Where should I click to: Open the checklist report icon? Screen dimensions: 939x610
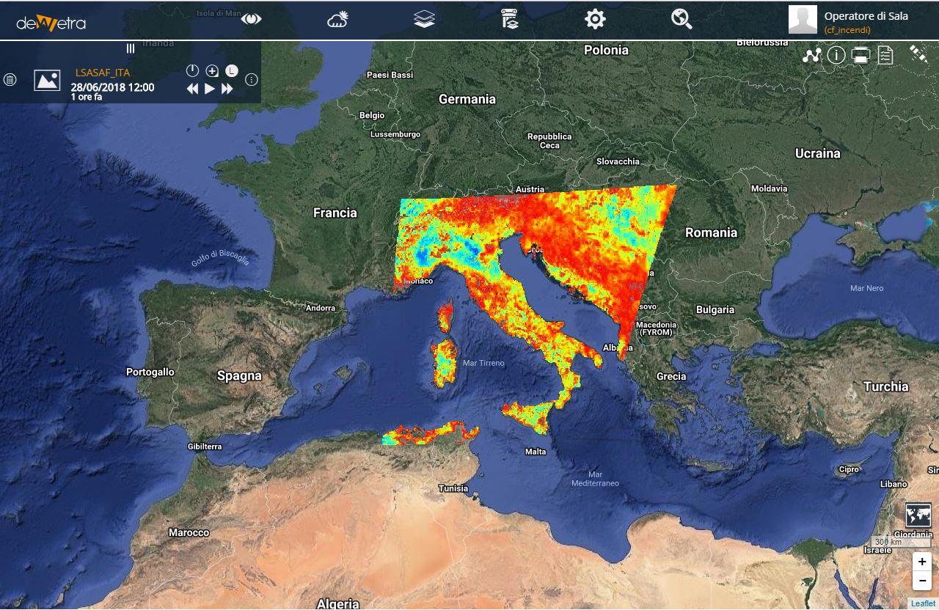pyautogui.click(x=885, y=55)
